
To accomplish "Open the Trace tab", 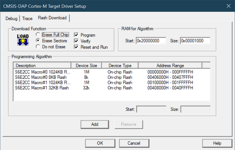I will [x=27, y=19].
